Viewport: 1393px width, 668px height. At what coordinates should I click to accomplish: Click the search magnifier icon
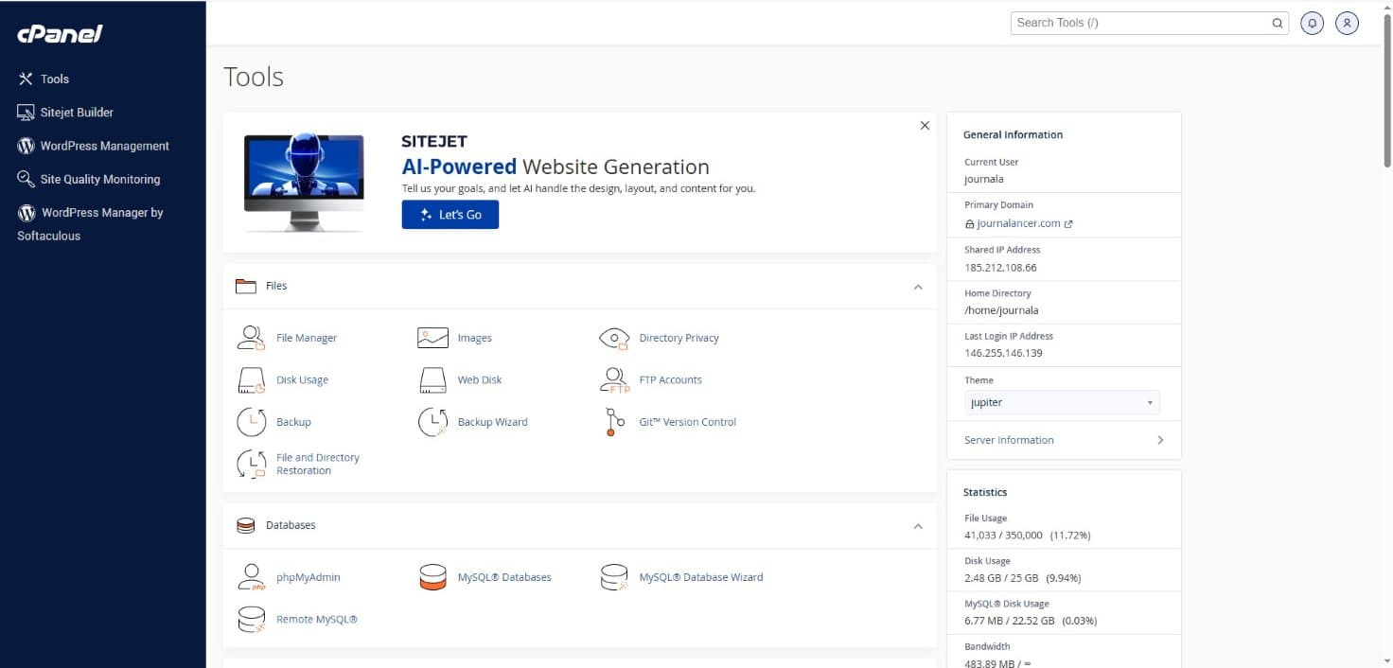pyautogui.click(x=1277, y=23)
